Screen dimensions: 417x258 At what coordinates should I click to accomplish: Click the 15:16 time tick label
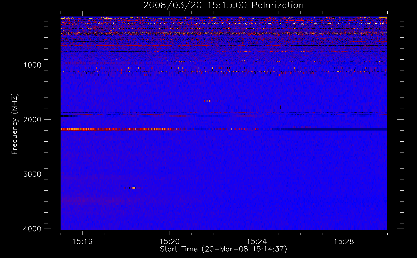pos(82,242)
